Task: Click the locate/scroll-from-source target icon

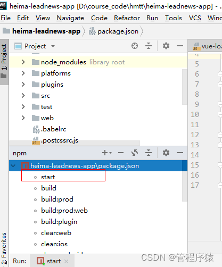Action: [x=135, y=46]
